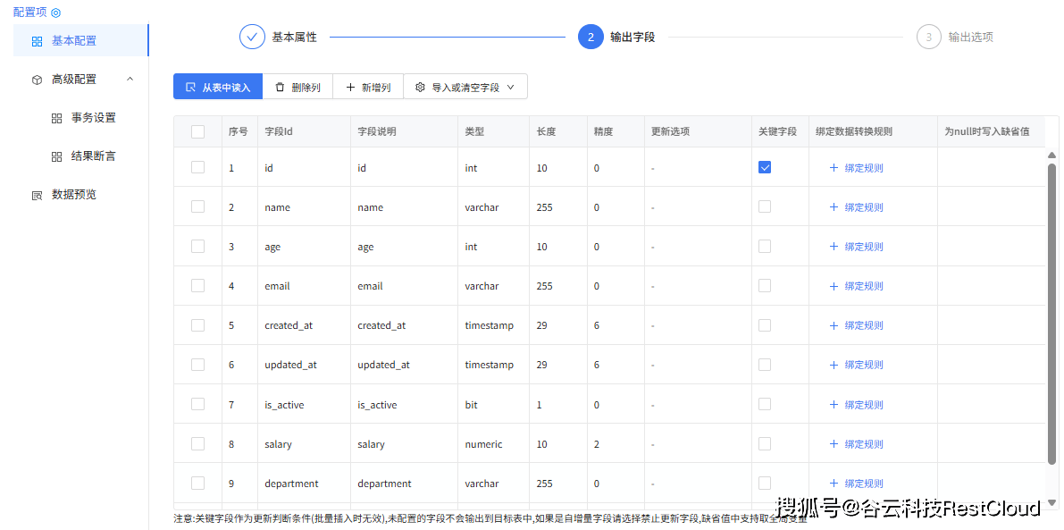This screenshot has height=530, width=1064.
Task: Click the 事务设置 grid icon
Action: [56, 118]
